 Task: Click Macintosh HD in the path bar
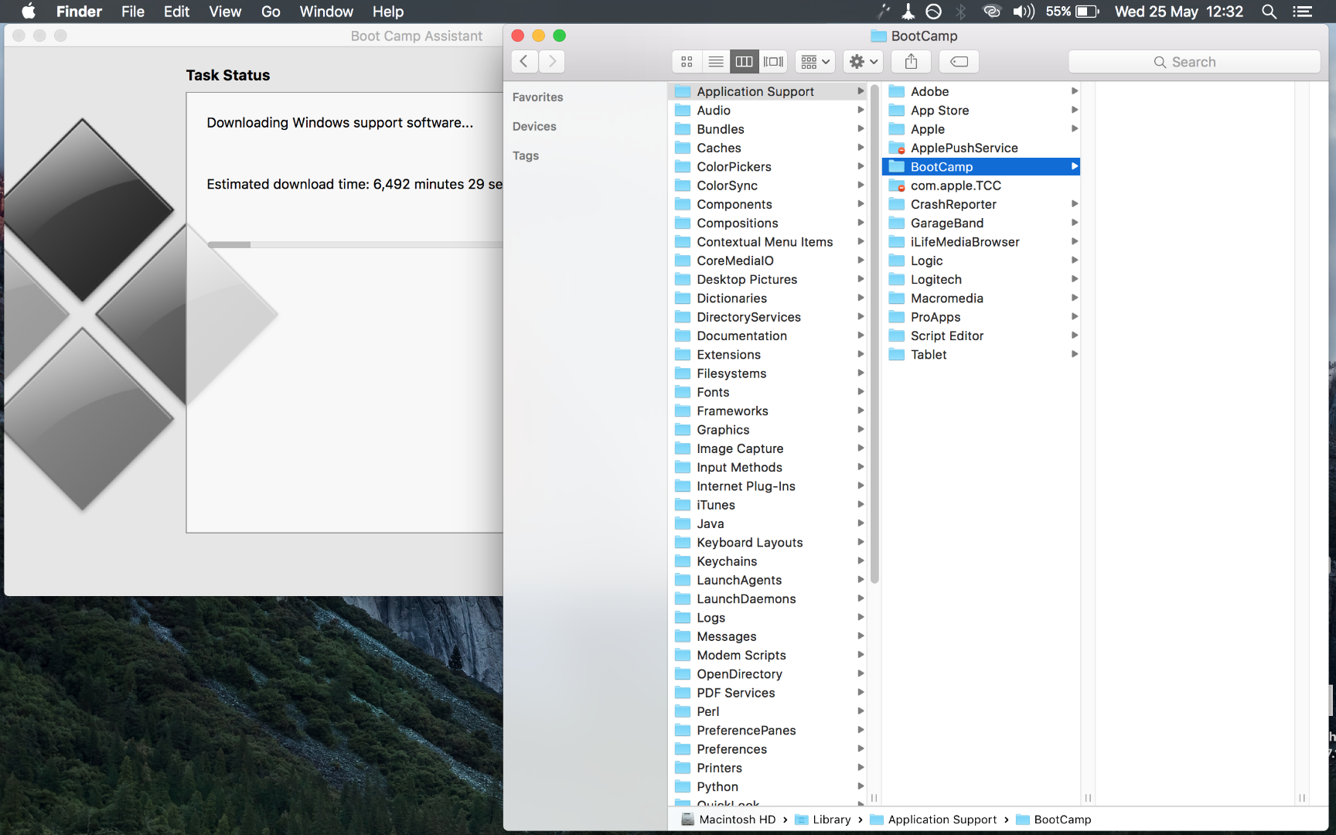pos(728,820)
